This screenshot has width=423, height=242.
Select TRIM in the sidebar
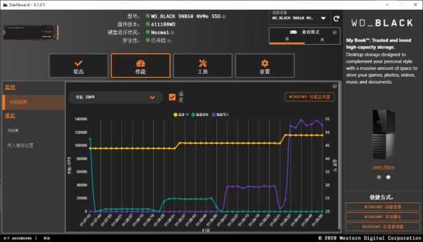[13, 131]
